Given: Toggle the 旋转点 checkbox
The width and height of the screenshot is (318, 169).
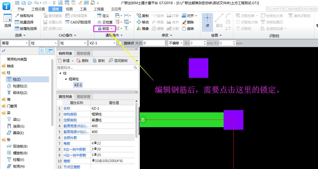Looking at the screenshot, I should (120, 43).
